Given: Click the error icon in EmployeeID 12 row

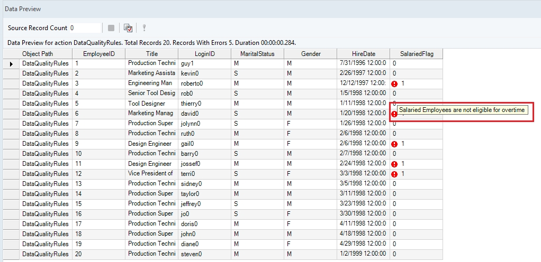Looking at the screenshot, I should click(x=394, y=174).
